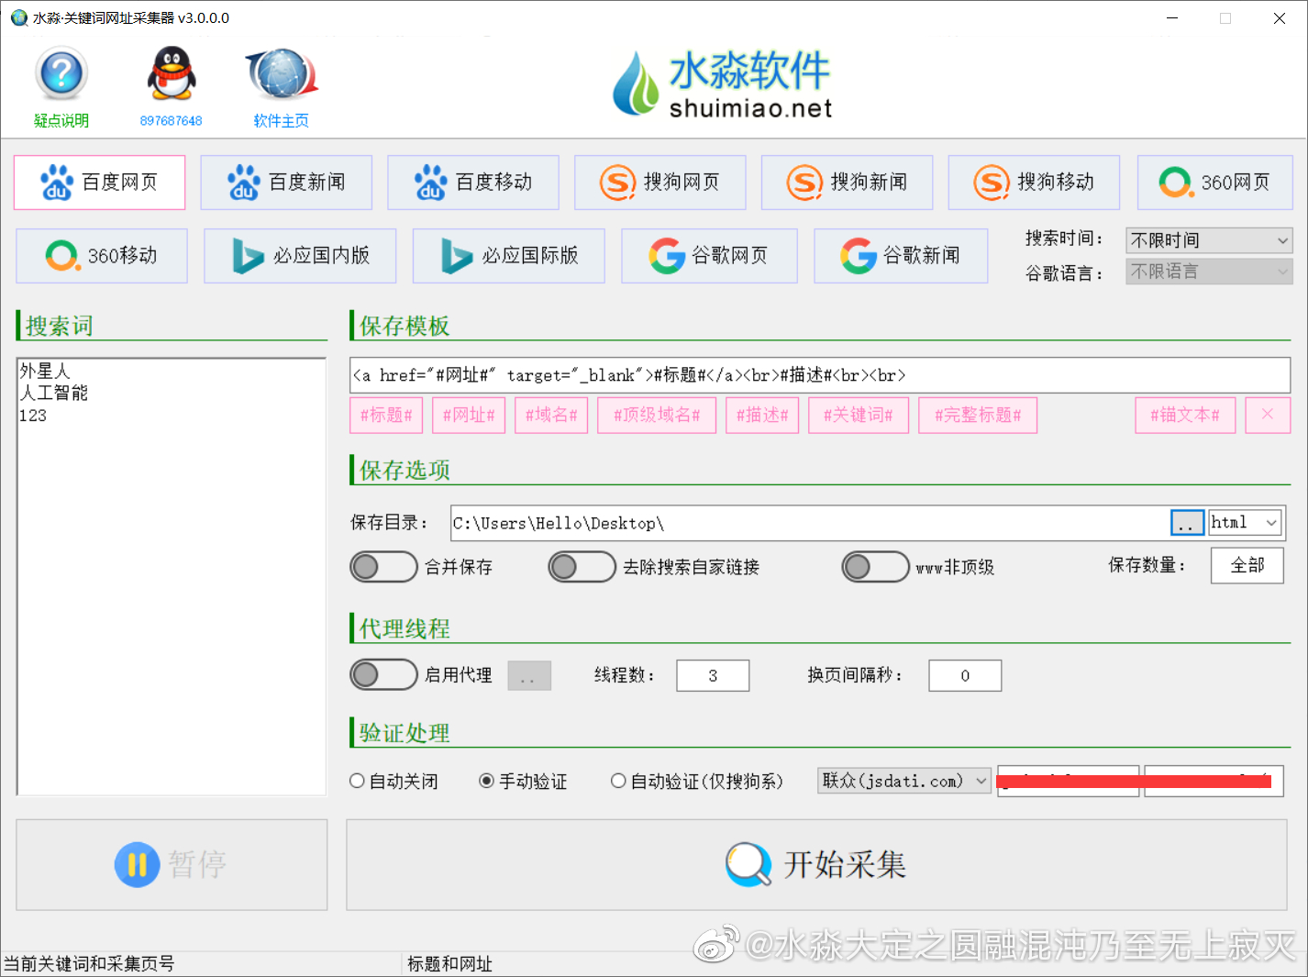Choose the 谷歌新闻 Google engine
The height and width of the screenshot is (977, 1308).
point(901,256)
